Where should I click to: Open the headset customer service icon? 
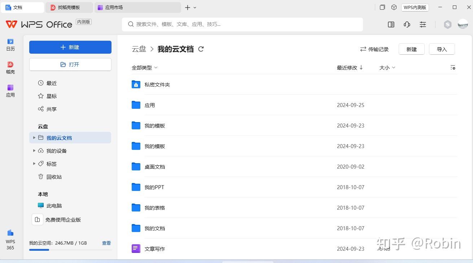click(407, 24)
